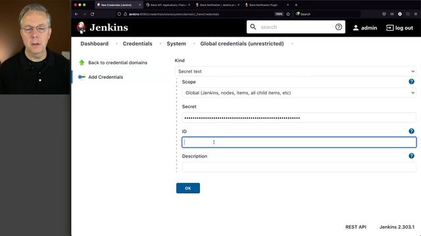This screenshot has height=236, width=421.
Task: Open a new browser tab with plus
Action: tap(296, 5)
